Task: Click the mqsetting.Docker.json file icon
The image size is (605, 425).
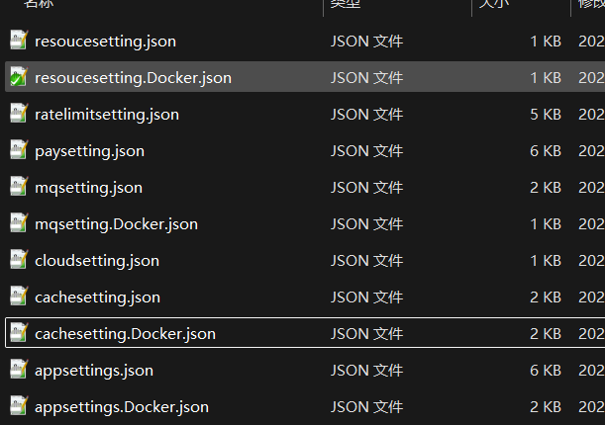Action: 19,223
